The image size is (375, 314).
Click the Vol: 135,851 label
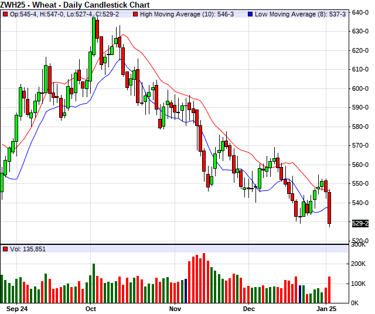click(28, 249)
